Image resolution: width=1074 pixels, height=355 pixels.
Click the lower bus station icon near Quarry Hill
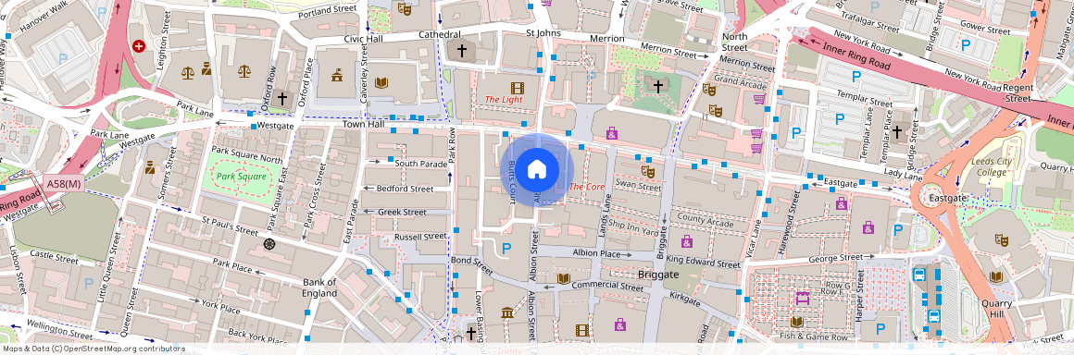click(933, 317)
